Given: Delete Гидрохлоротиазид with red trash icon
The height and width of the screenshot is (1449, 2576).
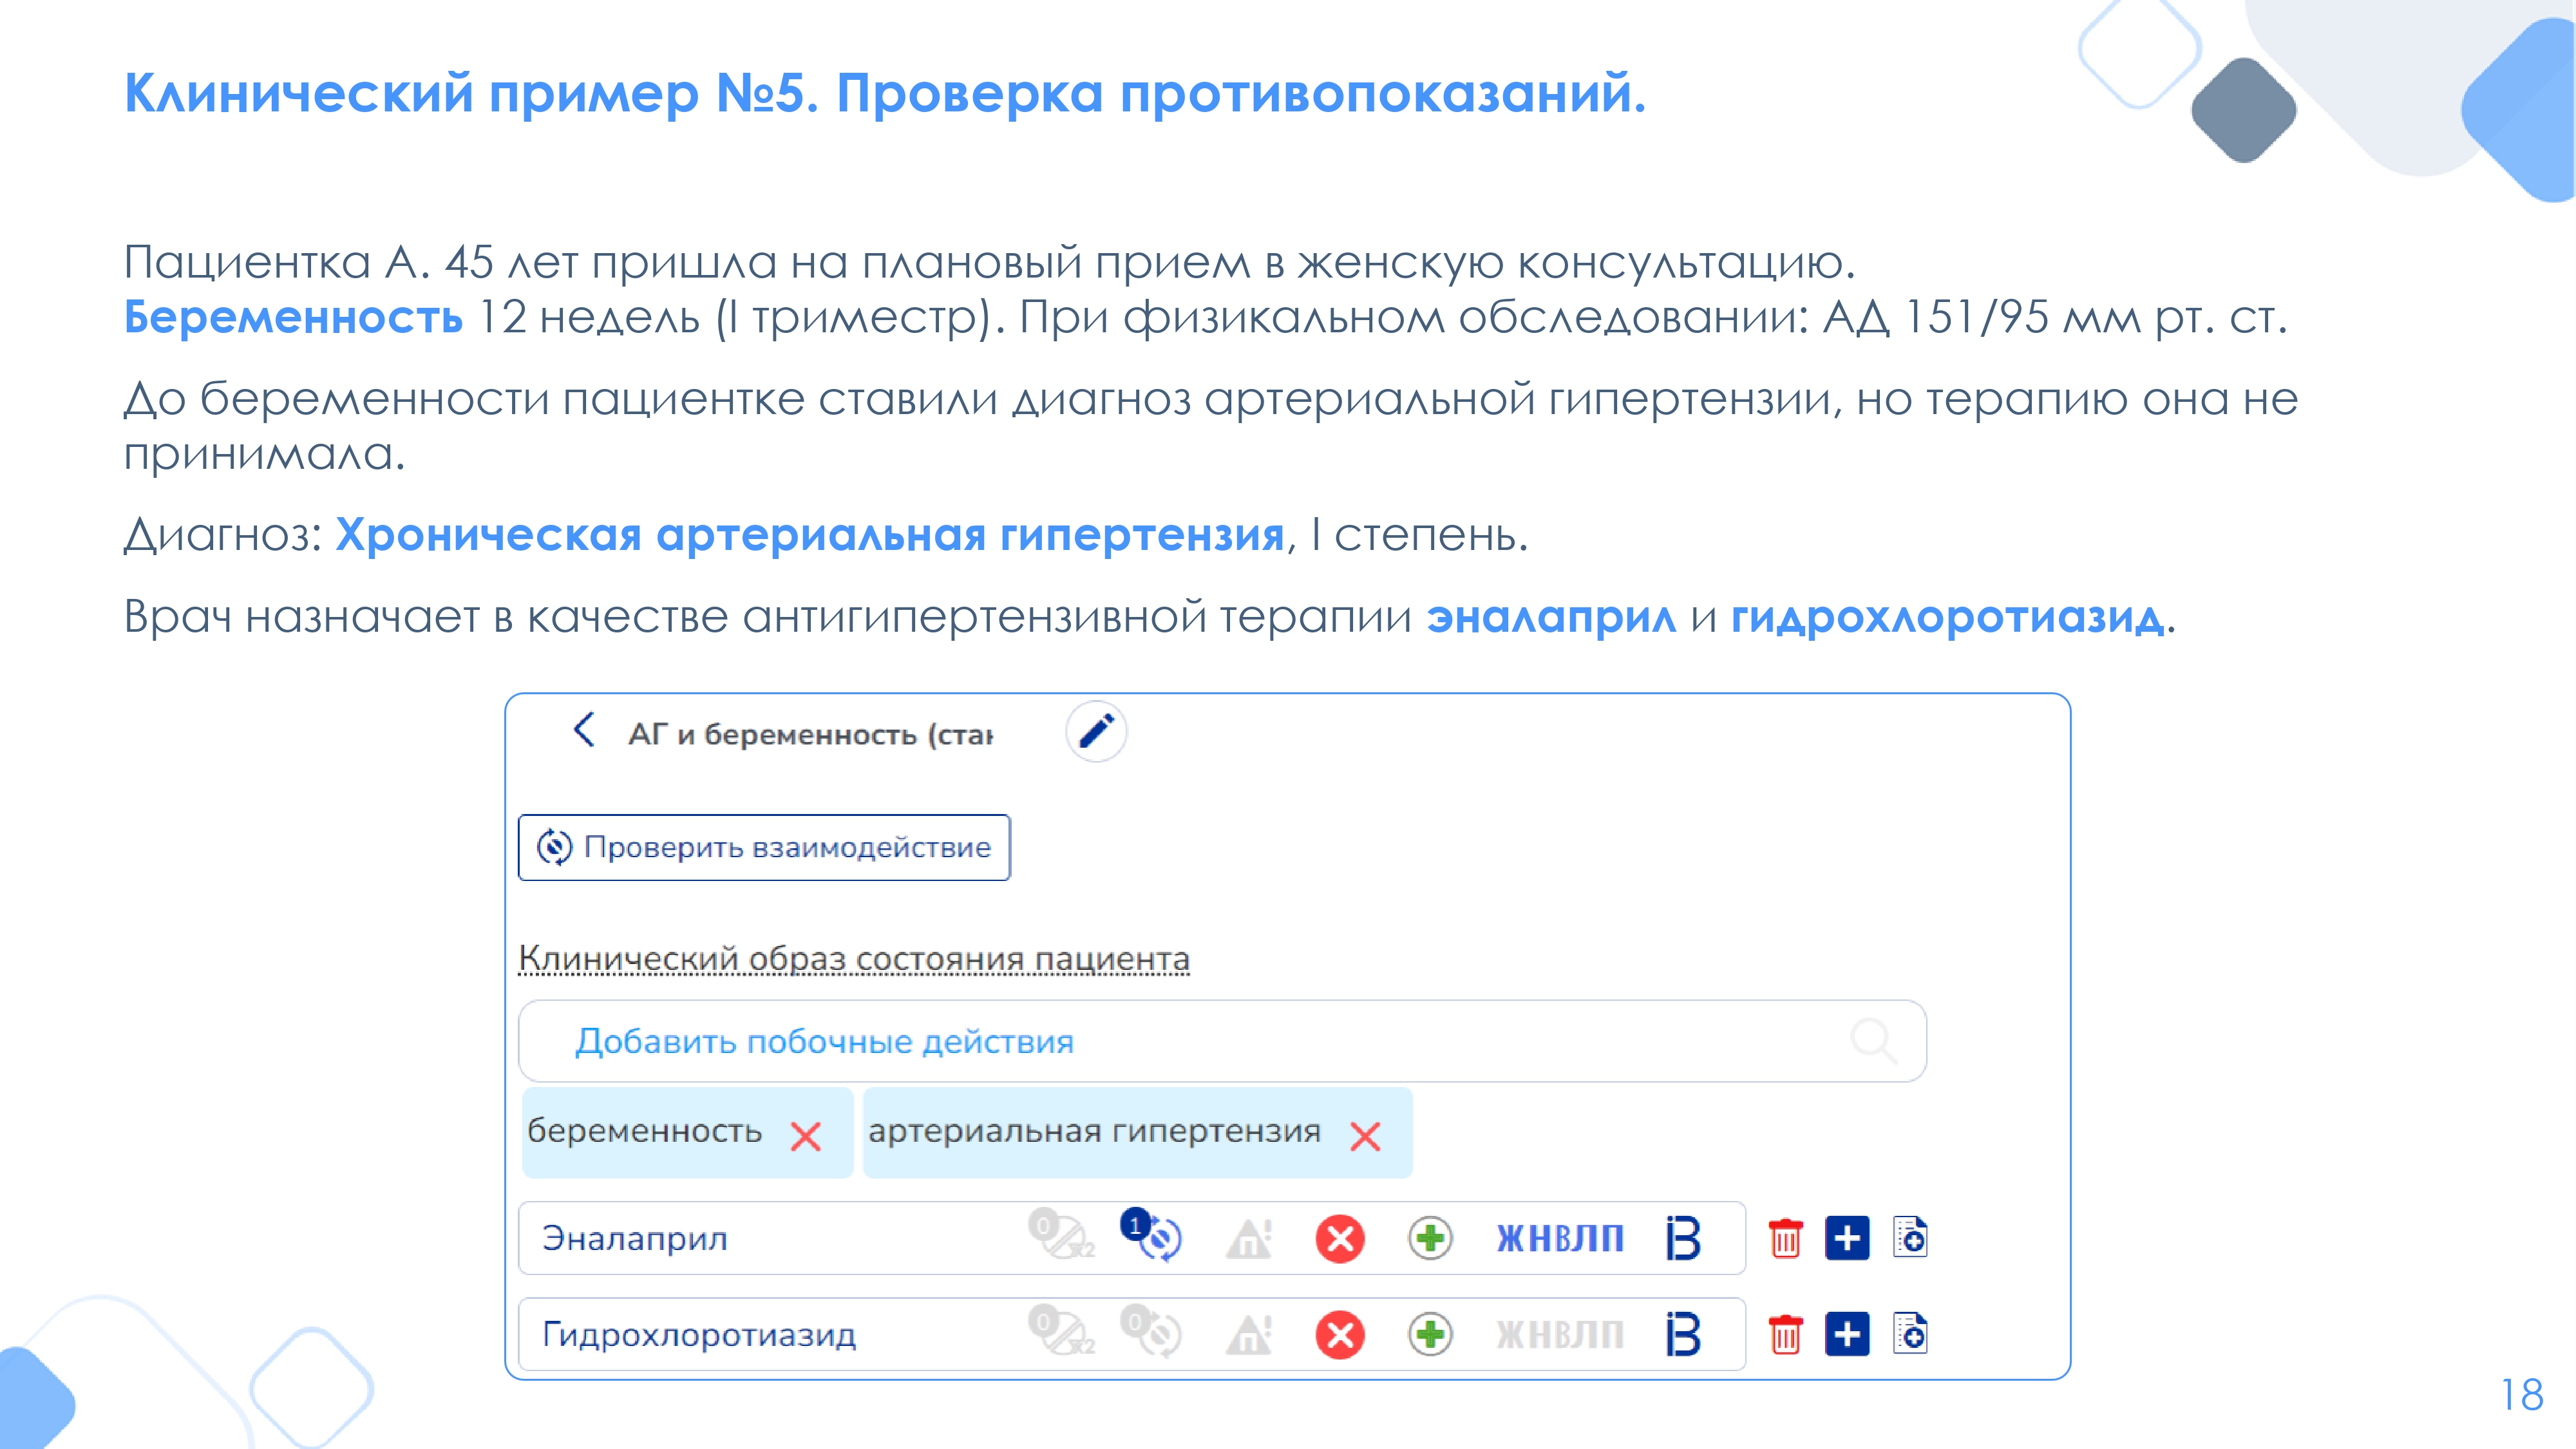Looking at the screenshot, I should pyautogui.click(x=1785, y=1334).
